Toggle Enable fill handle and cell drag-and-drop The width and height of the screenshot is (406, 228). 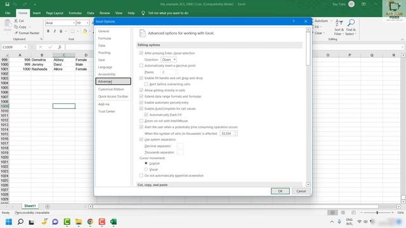[x=141, y=78]
